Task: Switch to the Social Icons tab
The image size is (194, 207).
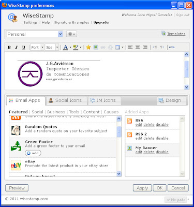Action: click(x=66, y=100)
